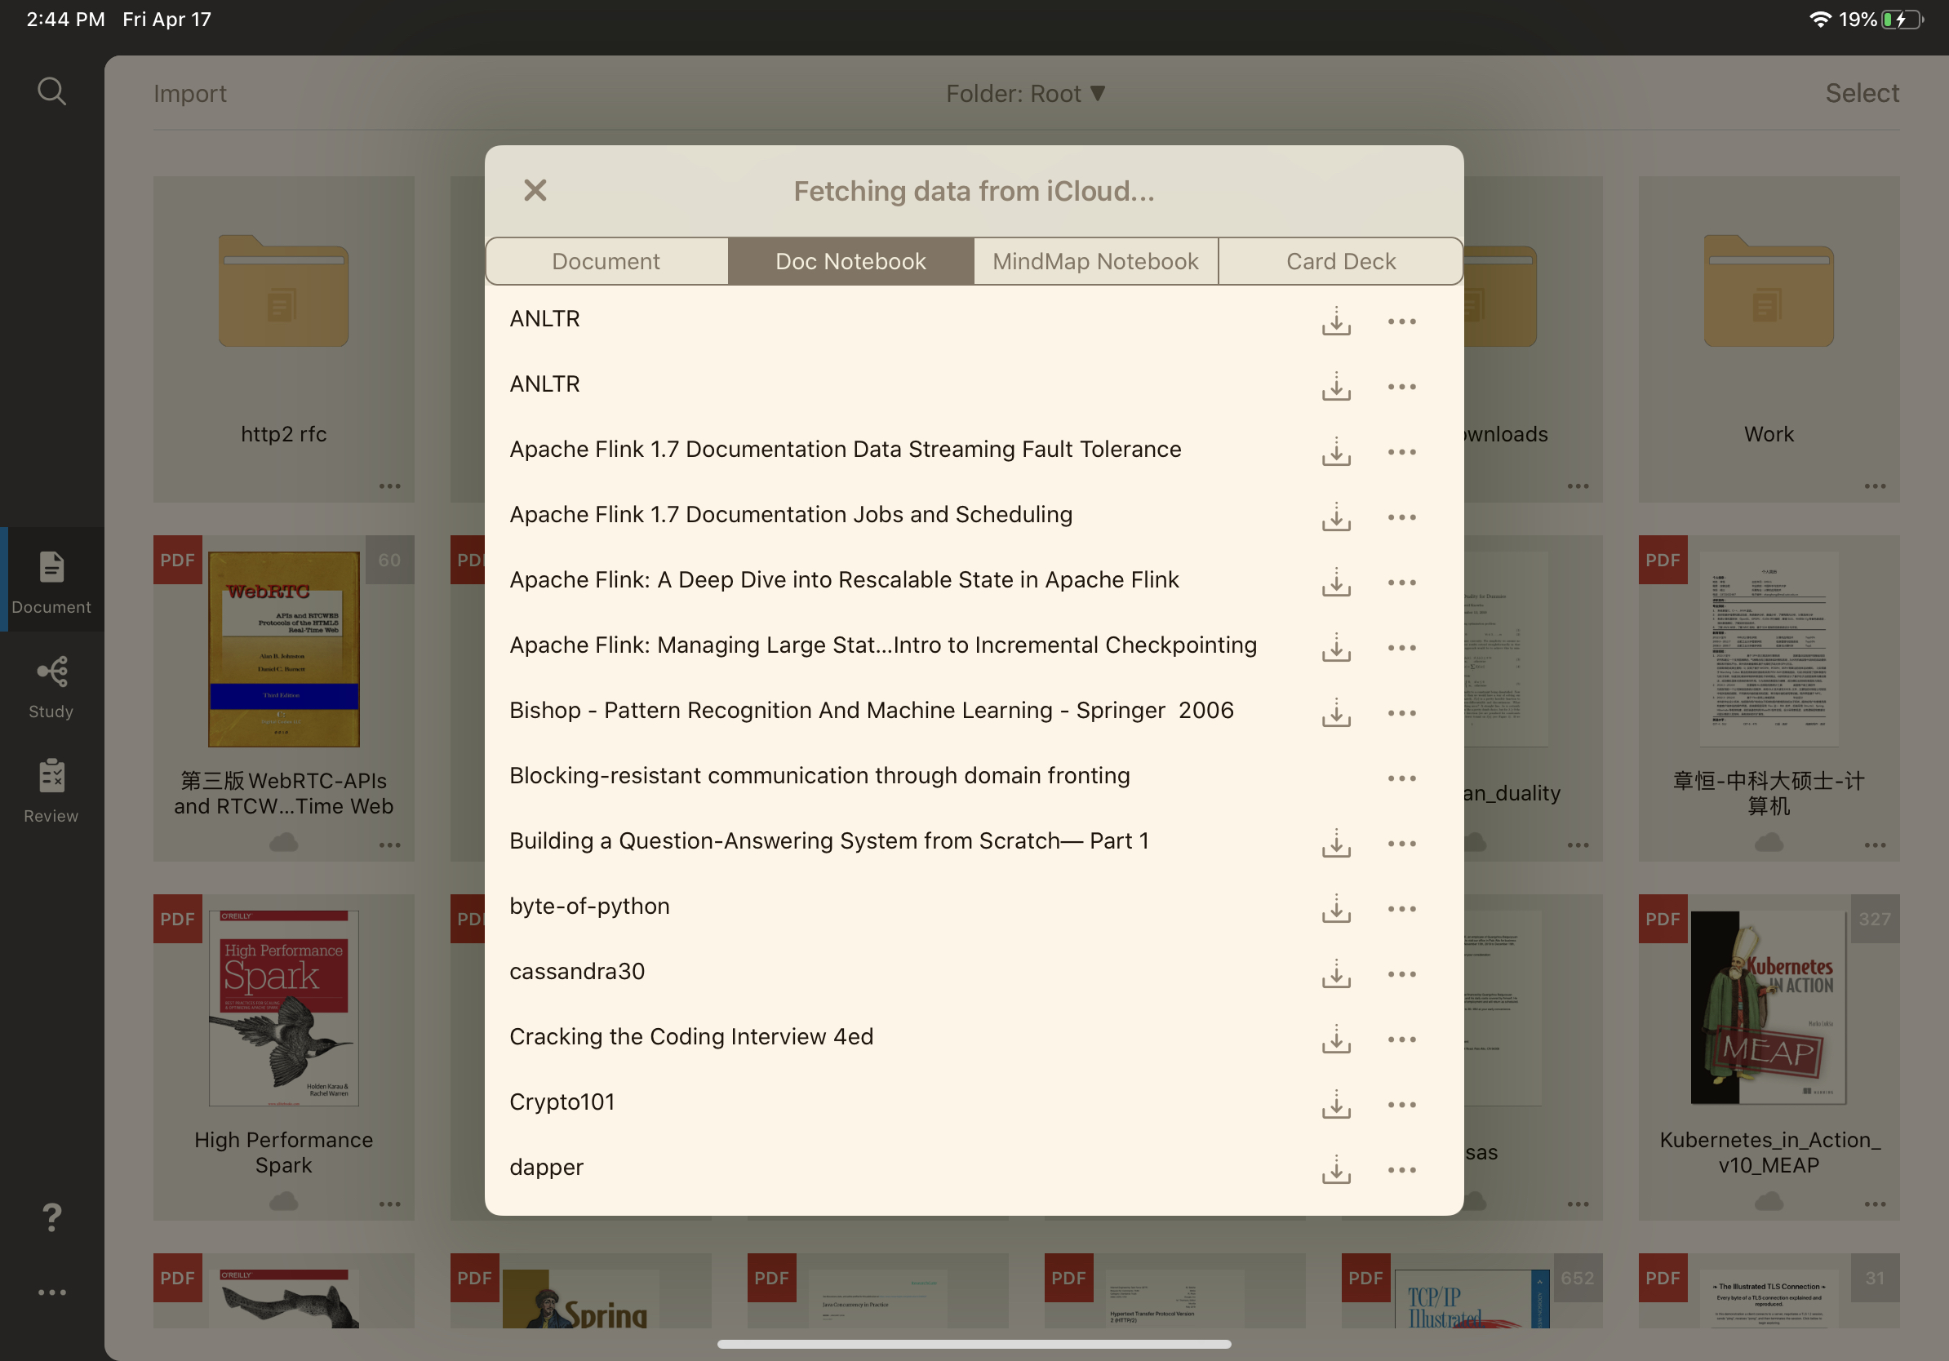This screenshot has height=1361, width=1949.
Task: Expand the Folder: Root dropdown
Action: [x=1025, y=93]
